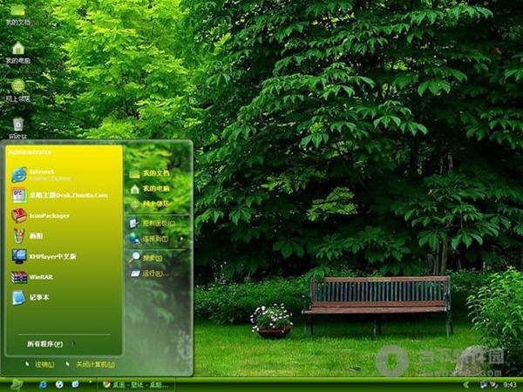Switch to the 桌面-壁纸 browser taskbar button

(x=136, y=385)
